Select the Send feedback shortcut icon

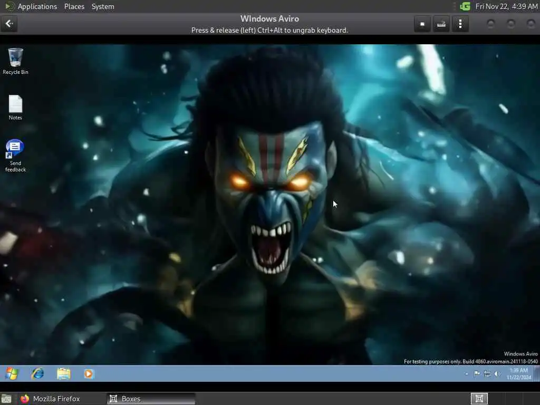15,156
